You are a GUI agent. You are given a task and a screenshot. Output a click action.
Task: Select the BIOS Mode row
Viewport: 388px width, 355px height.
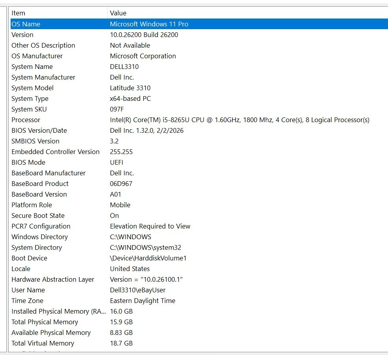(199, 162)
